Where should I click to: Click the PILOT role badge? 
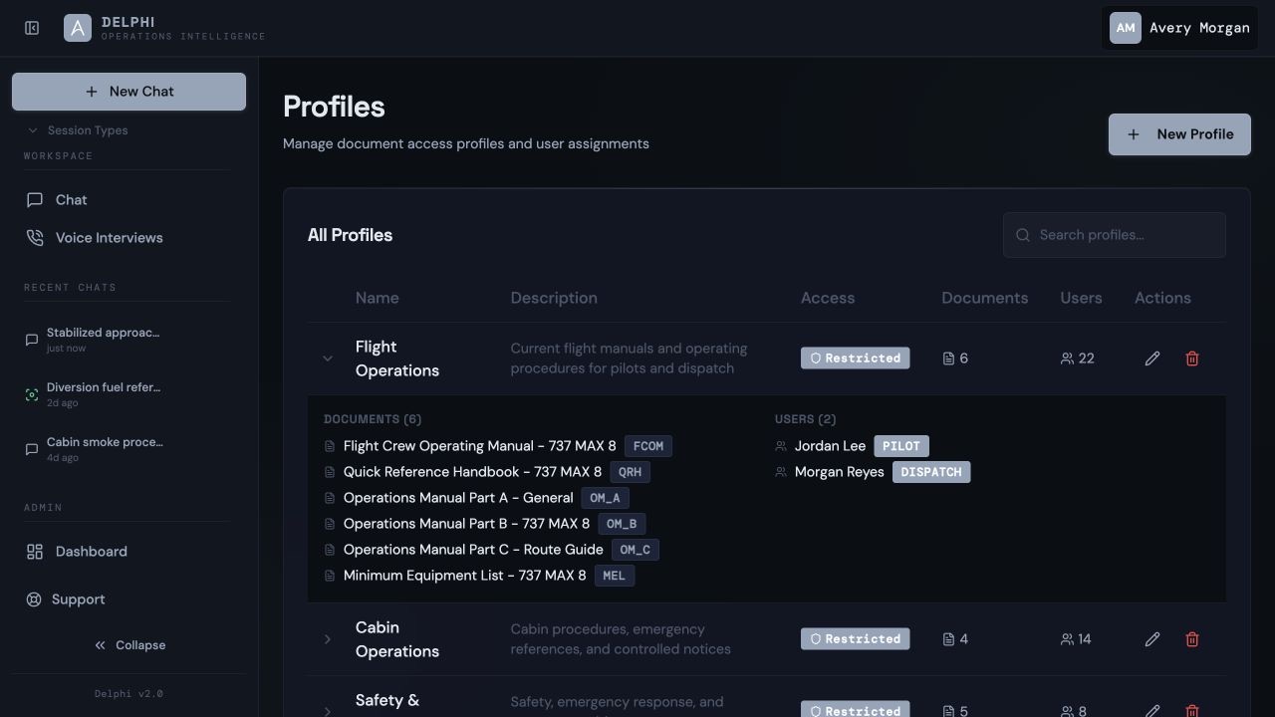coord(901,446)
